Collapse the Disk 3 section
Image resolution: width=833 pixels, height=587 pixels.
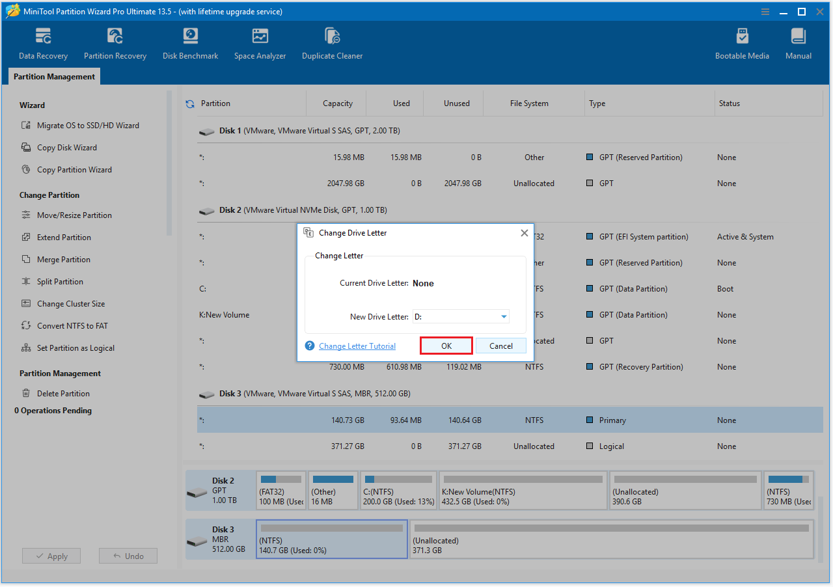[x=206, y=393]
